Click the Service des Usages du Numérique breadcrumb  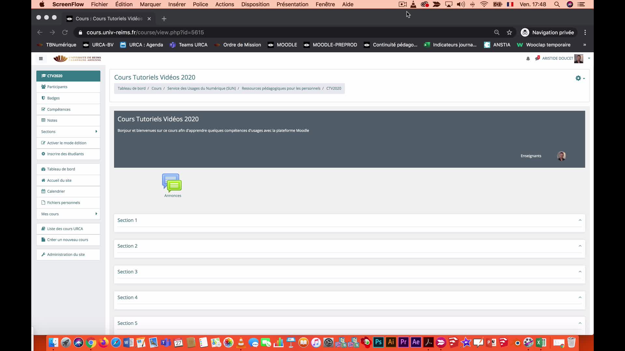[x=201, y=88]
